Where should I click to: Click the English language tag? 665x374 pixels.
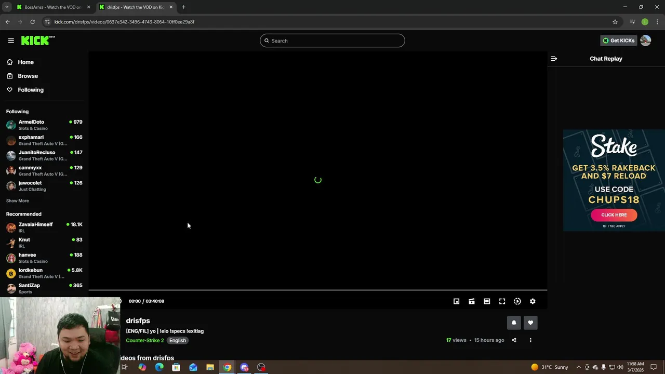tap(177, 340)
